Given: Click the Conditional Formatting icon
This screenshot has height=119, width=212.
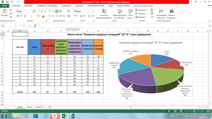Looking at the screenshot, I should [104, 11].
